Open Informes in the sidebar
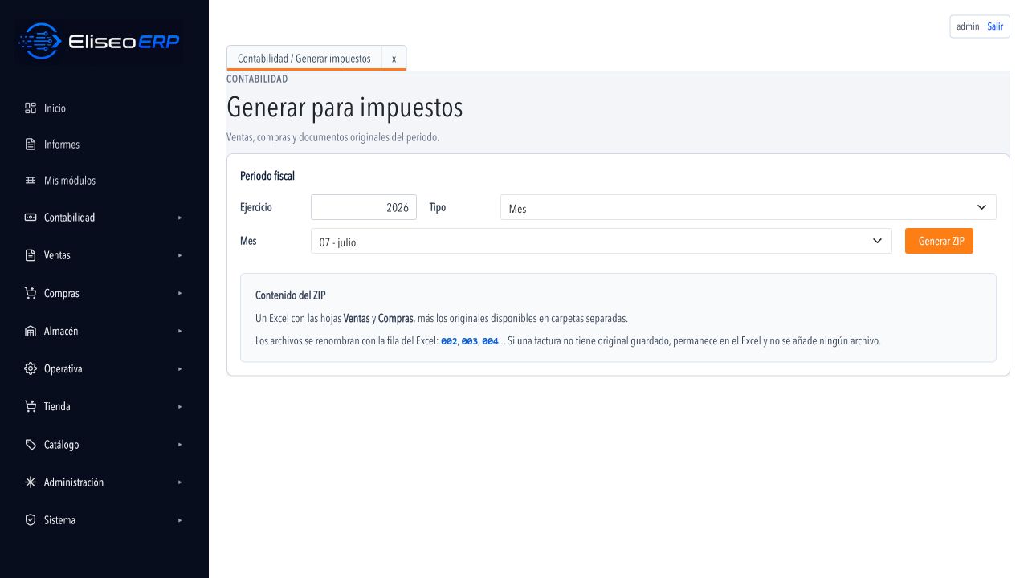The height and width of the screenshot is (578, 1028). [x=104, y=144]
